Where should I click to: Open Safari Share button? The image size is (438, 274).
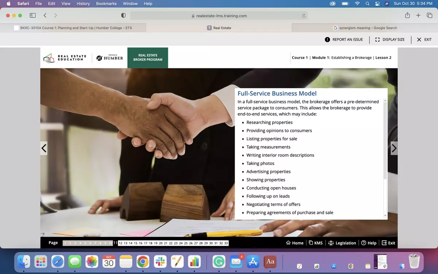pyautogui.click(x=407, y=15)
